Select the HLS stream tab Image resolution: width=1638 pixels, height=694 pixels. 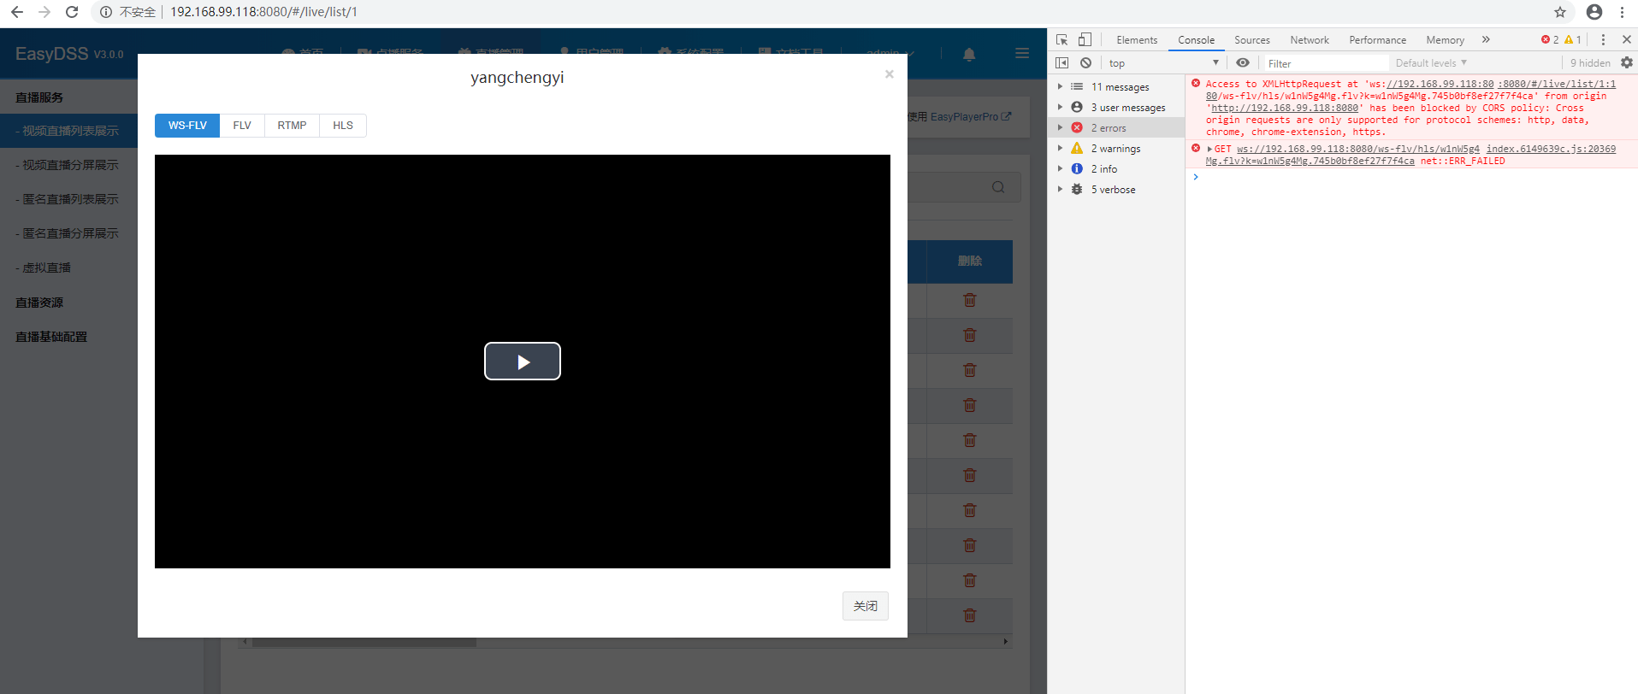[342, 126]
